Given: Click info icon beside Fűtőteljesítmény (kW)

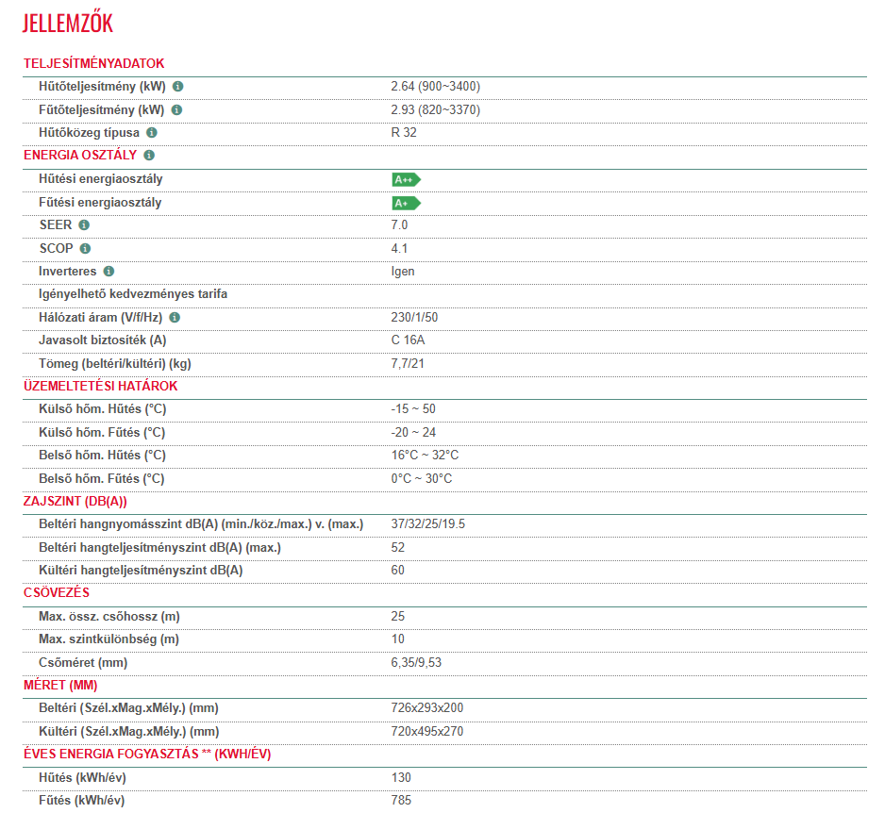Looking at the screenshot, I should (x=176, y=110).
